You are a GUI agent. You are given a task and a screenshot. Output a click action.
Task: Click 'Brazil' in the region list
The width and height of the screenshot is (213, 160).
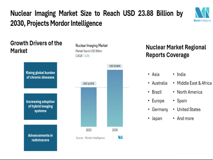[157, 92]
